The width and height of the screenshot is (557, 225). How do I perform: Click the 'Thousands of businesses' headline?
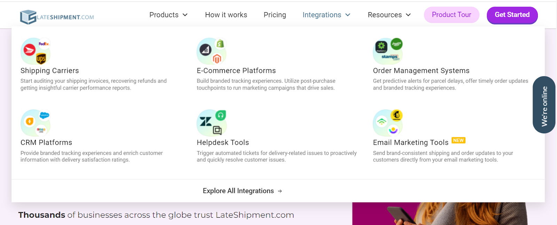point(156,215)
